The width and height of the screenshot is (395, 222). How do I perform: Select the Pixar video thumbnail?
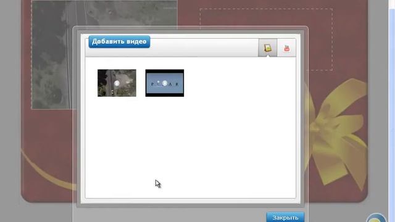[165, 83]
